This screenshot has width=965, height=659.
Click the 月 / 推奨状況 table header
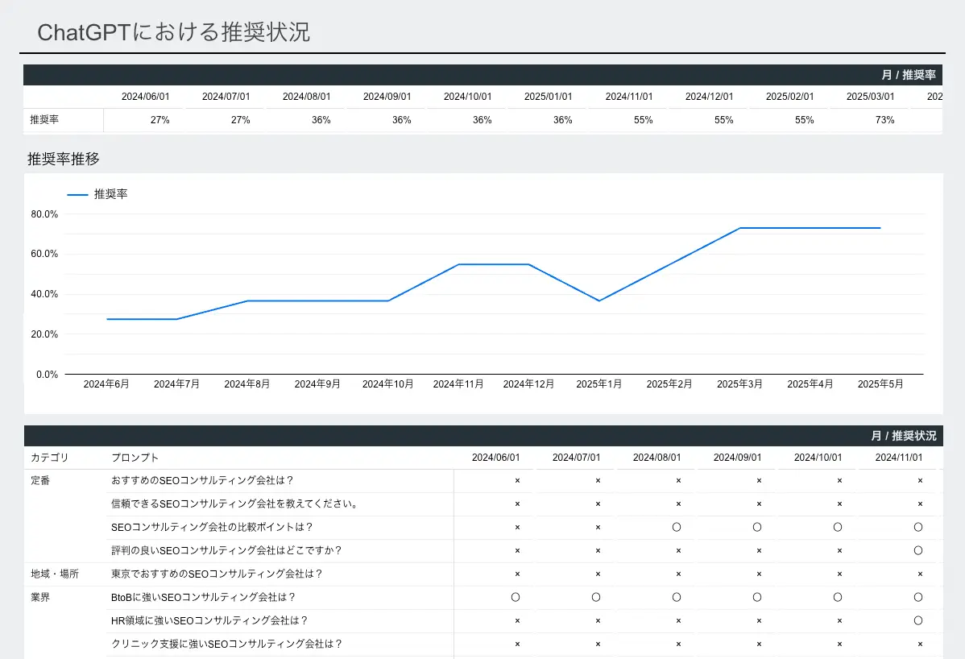click(904, 436)
